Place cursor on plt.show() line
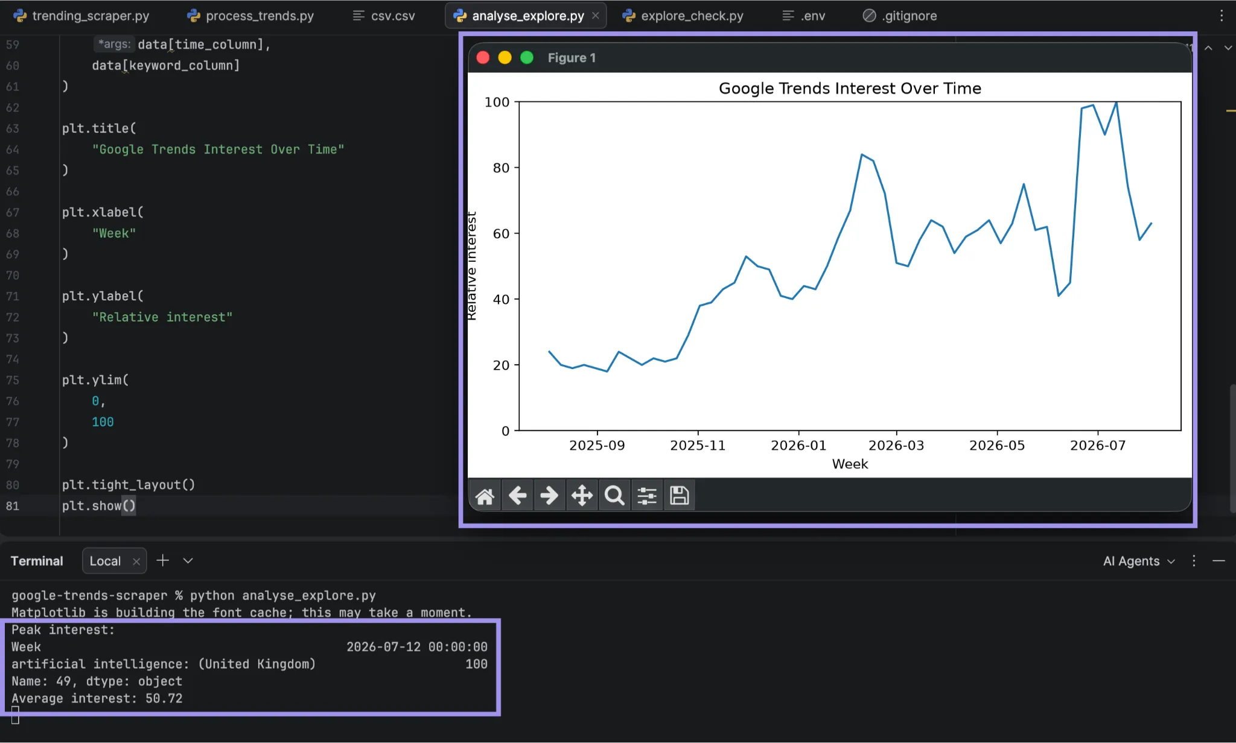Viewport: 1236px width, 743px height. pos(99,506)
